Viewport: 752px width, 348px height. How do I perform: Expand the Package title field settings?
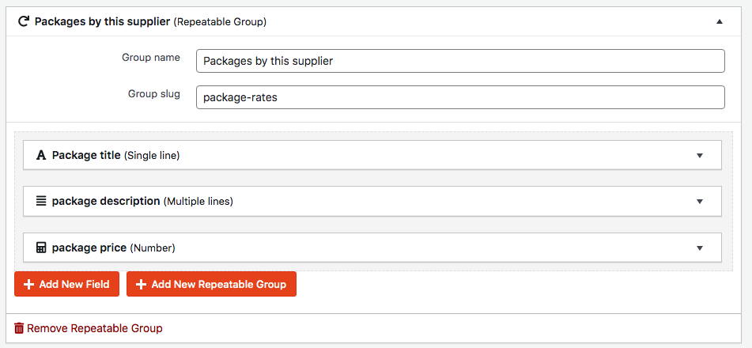tap(700, 156)
